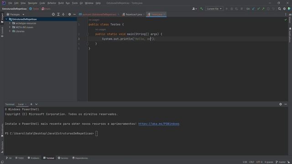Toggle the Bookmarks side tool window
This screenshot has width=292, height=164.
coord(2,130)
